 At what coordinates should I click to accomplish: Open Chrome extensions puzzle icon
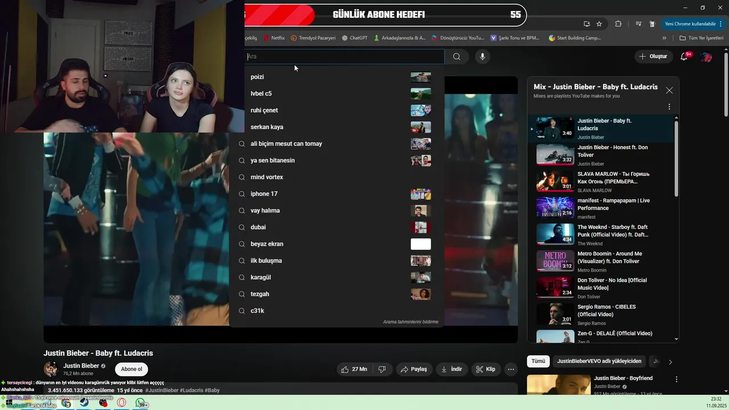tap(618, 24)
